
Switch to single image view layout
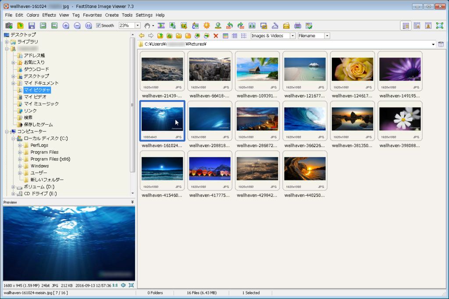coord(428,26)
